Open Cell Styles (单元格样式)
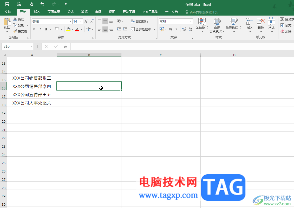This screenshot has width=294, height=208. click(233, 25)
